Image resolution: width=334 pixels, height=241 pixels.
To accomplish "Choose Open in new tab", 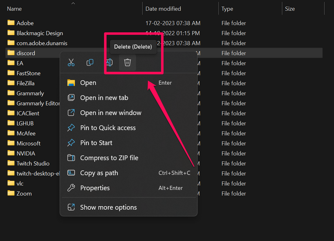I will coord(104,98).
